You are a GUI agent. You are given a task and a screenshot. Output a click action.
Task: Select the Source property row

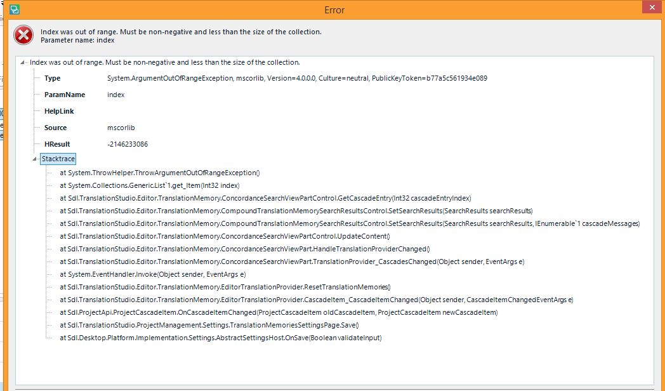tap(89, 128)
